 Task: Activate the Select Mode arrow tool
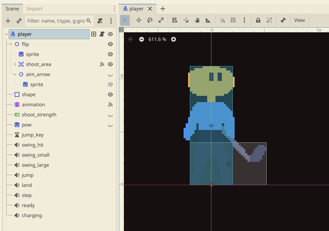click(x=125, y=20)
